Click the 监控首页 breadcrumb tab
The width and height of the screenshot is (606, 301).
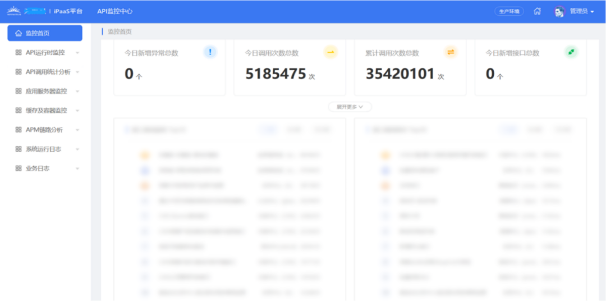pos(119,32)
